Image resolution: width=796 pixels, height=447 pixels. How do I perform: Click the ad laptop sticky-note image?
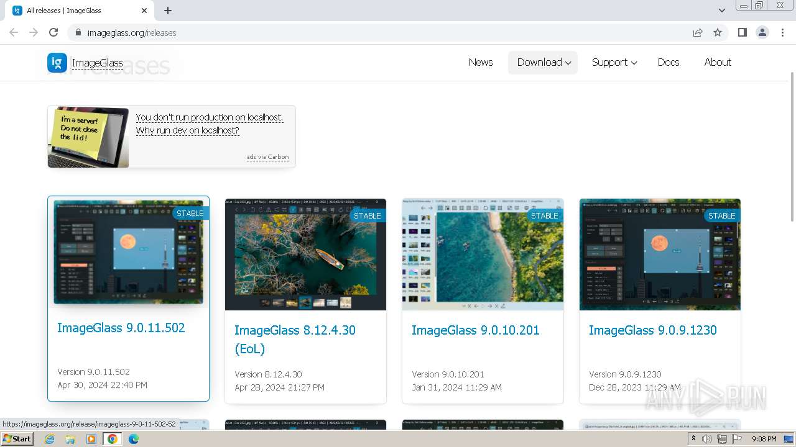coord(88,137)
